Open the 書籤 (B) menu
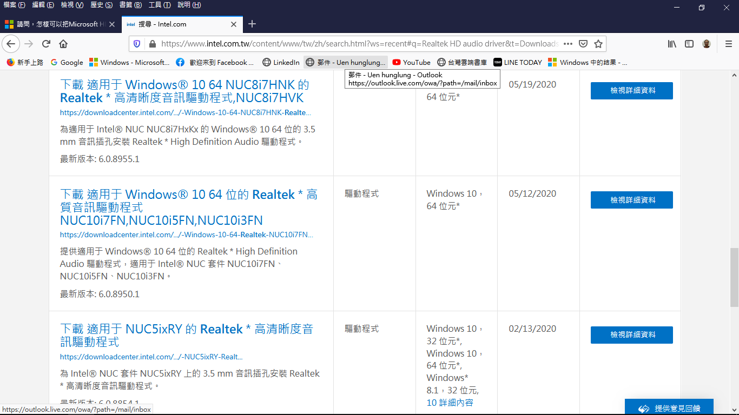 pos(130,5)
